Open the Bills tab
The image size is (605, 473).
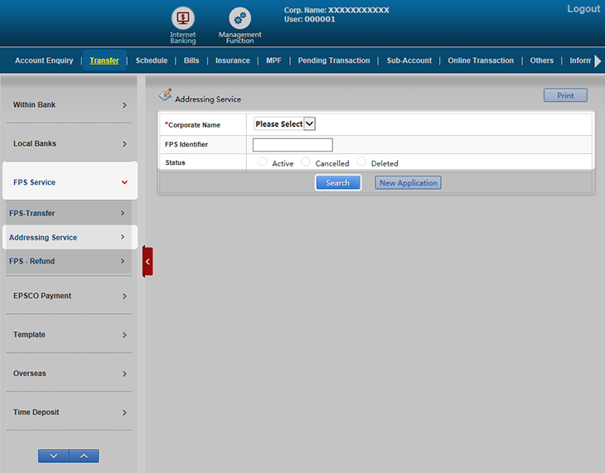(x=191, y=60)
